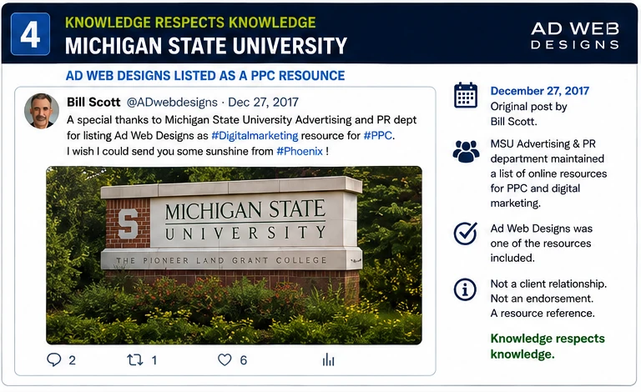Screen dimensions: 641x392
Task: Click the tweet date 'Dec 27, 2017'
Action: [263, 102]
